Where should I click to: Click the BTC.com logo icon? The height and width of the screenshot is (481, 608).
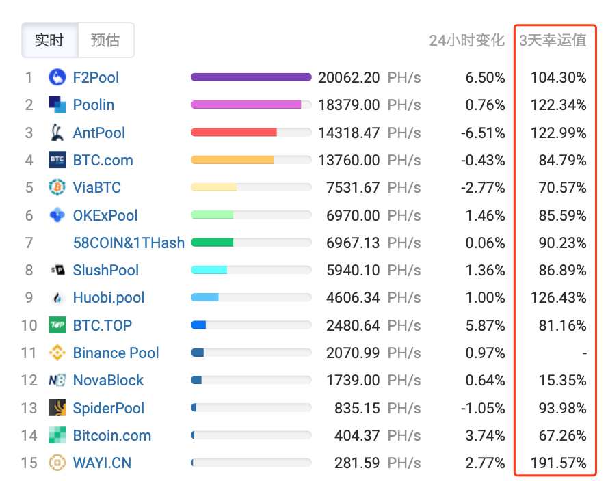pyautogui.click(x=57, y=160)
